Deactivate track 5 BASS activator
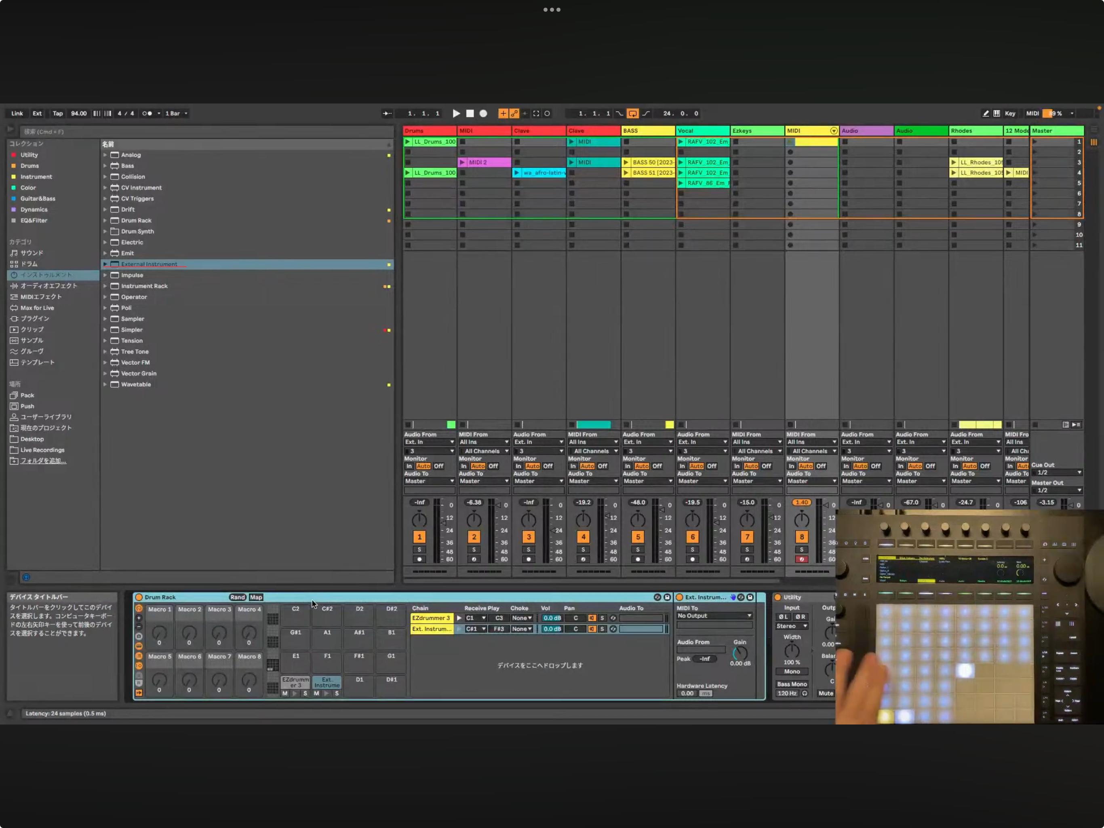The height and width of the screenshot is (828, 1104). pyautogui.click(x=638, y=537)
